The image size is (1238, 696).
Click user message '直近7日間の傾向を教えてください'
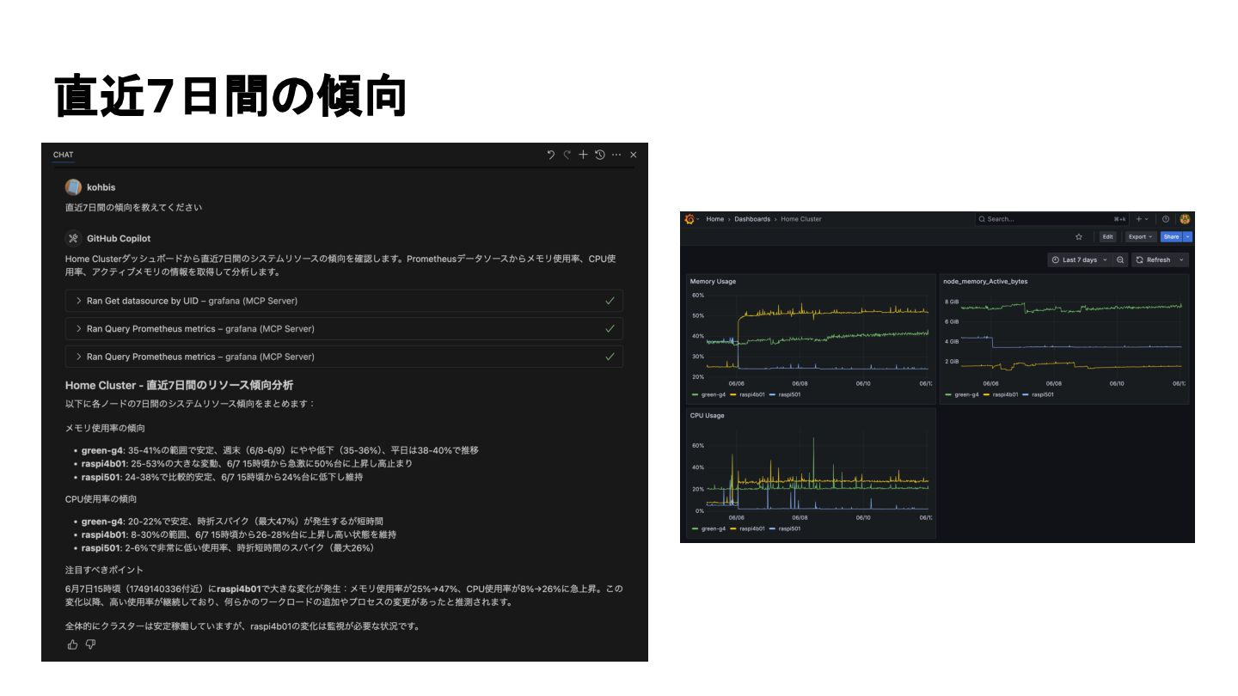134,207
